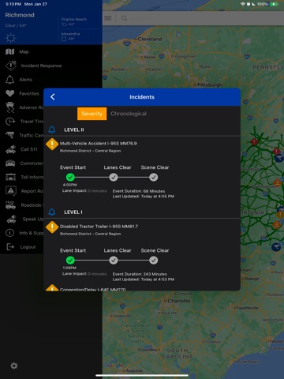Open Disabled Tractor Trailer warning diamond icon
This screenshot has height=379, width=284.
coord(52,227)
